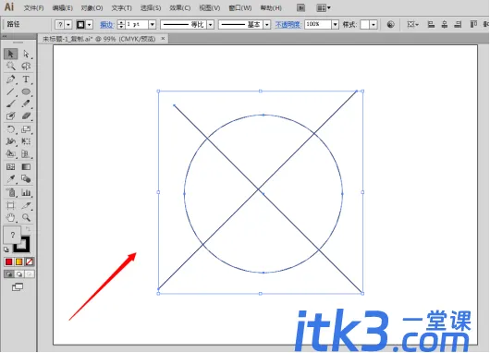This screenshot has width=490, height=353.
Task: Open the stroke weight dropdown
Action: pyautogui.click(x=153, y=24)
